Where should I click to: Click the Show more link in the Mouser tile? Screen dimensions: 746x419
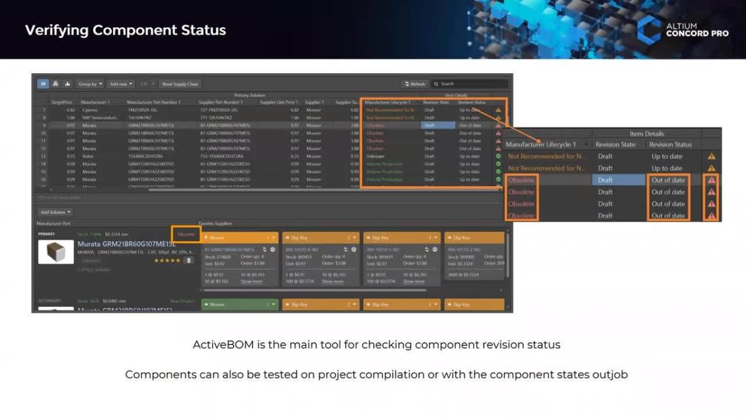(x=252, y=281)
